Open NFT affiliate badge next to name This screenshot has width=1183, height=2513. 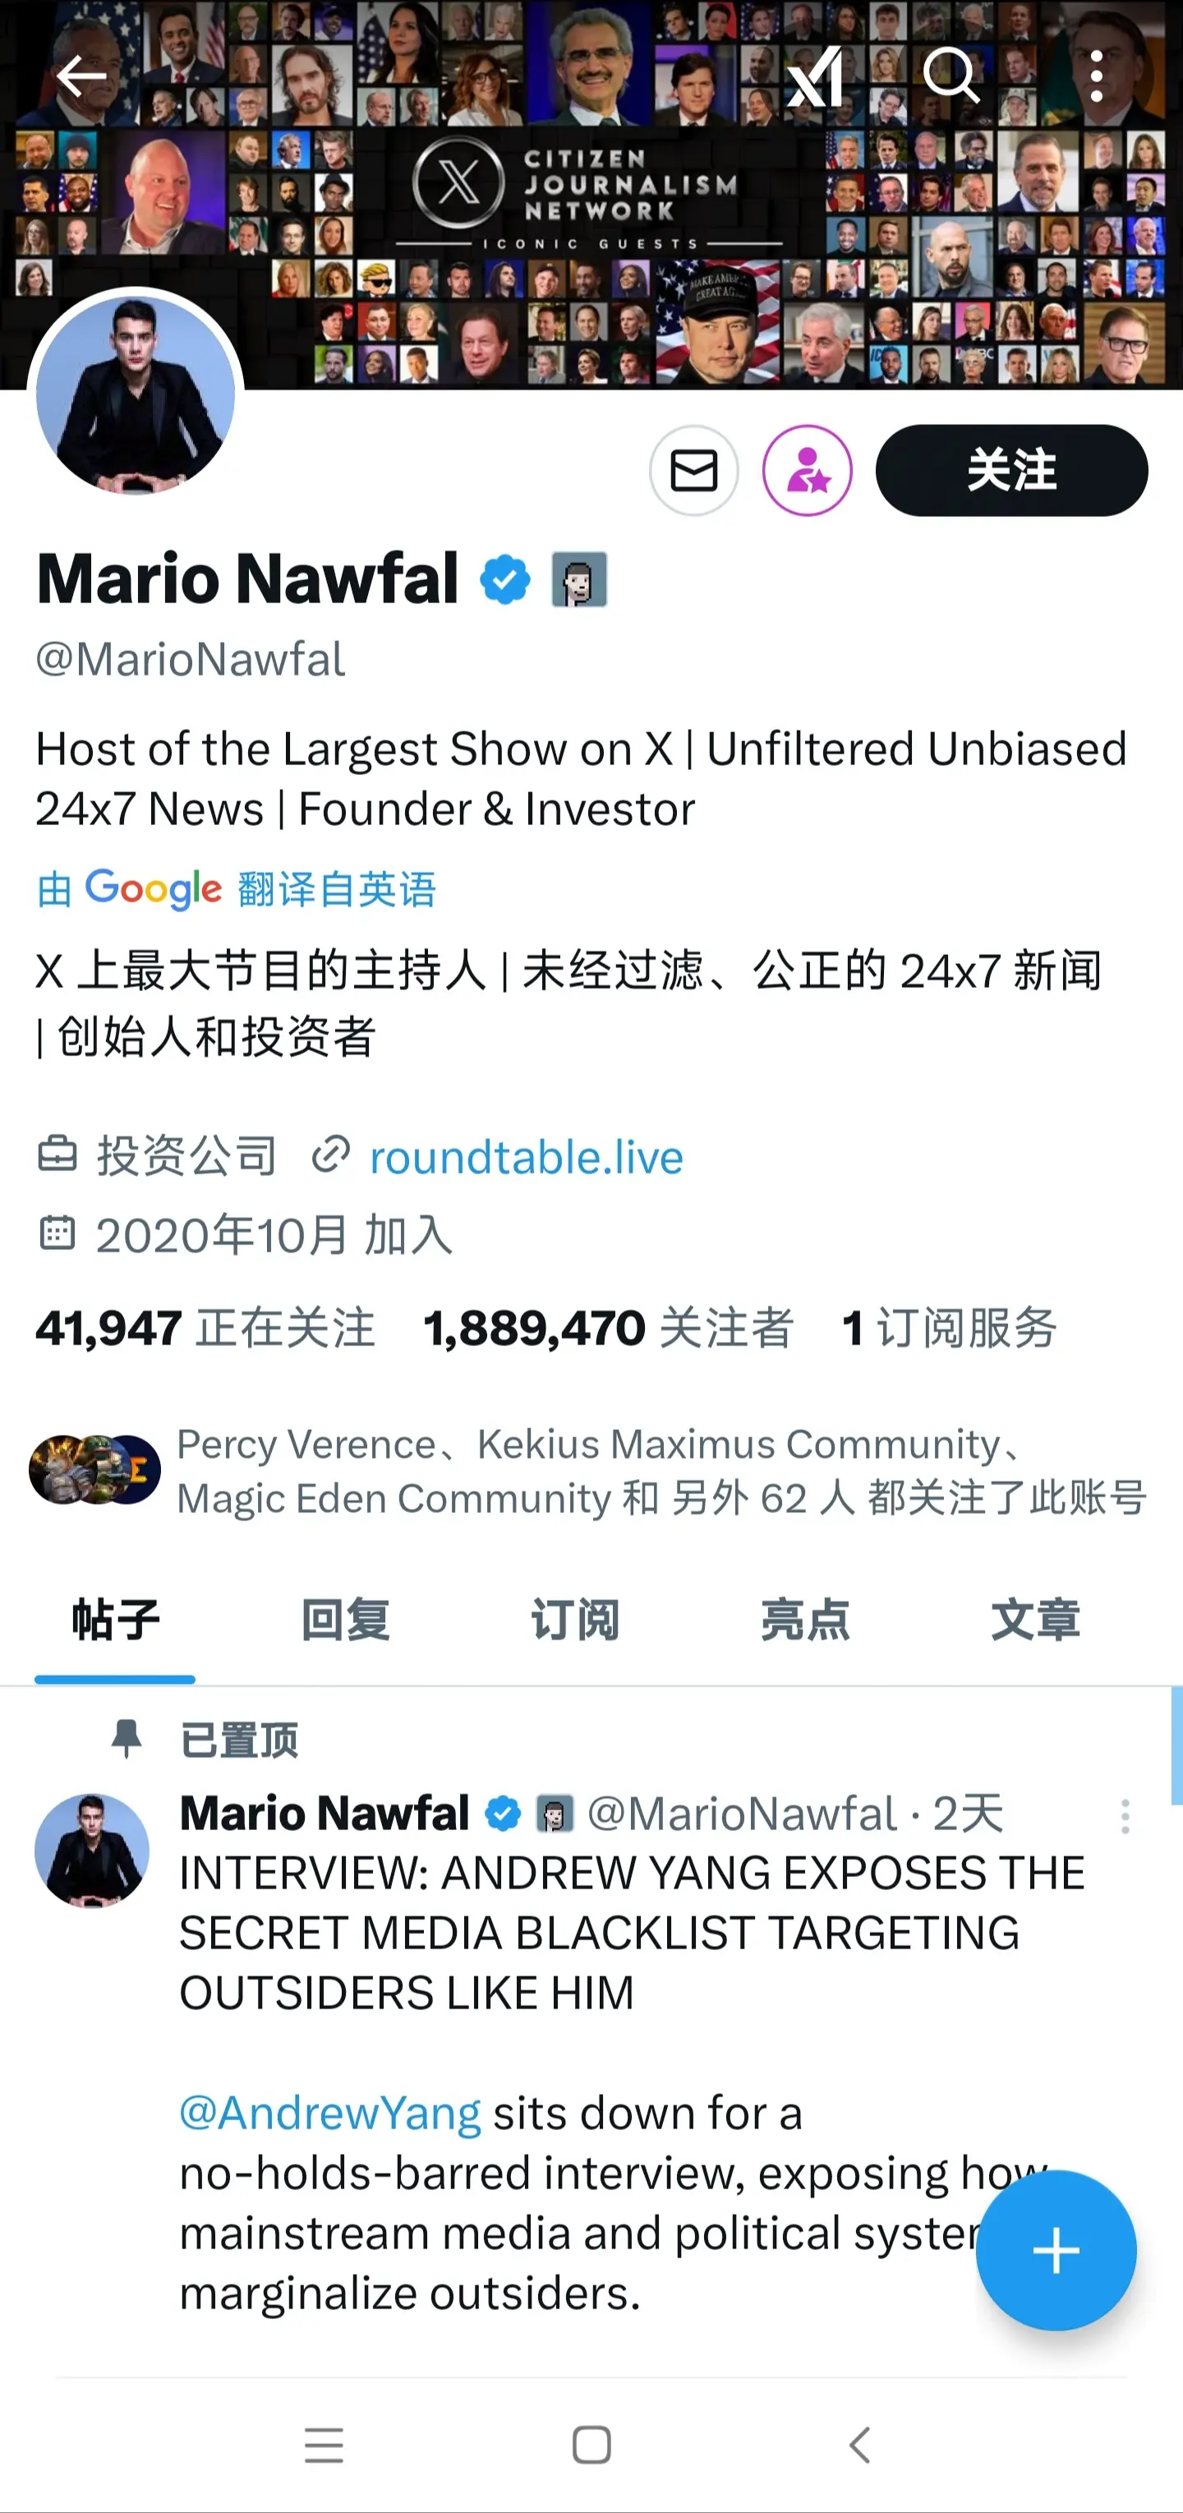coord(579,579)
